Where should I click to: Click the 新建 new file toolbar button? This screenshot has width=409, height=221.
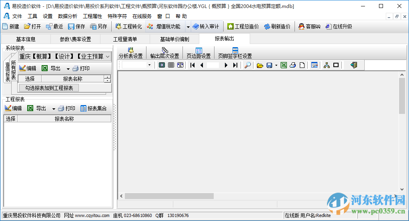click(x=11, y=26)
